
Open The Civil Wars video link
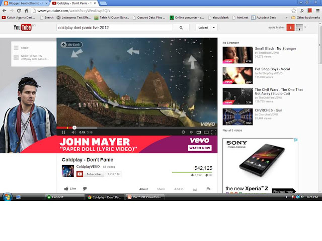(x=279, y=91)
